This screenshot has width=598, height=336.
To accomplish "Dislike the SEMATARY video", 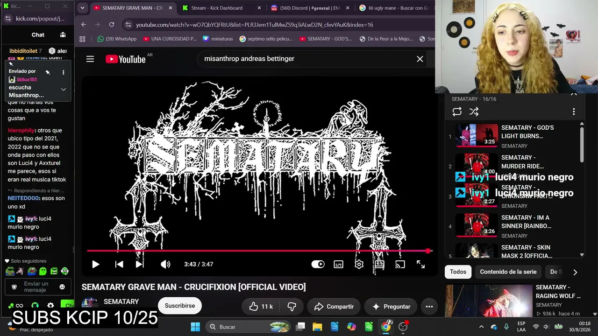I will coord(292,307).
